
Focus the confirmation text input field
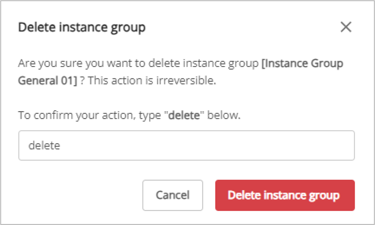(x=186, y=145)
